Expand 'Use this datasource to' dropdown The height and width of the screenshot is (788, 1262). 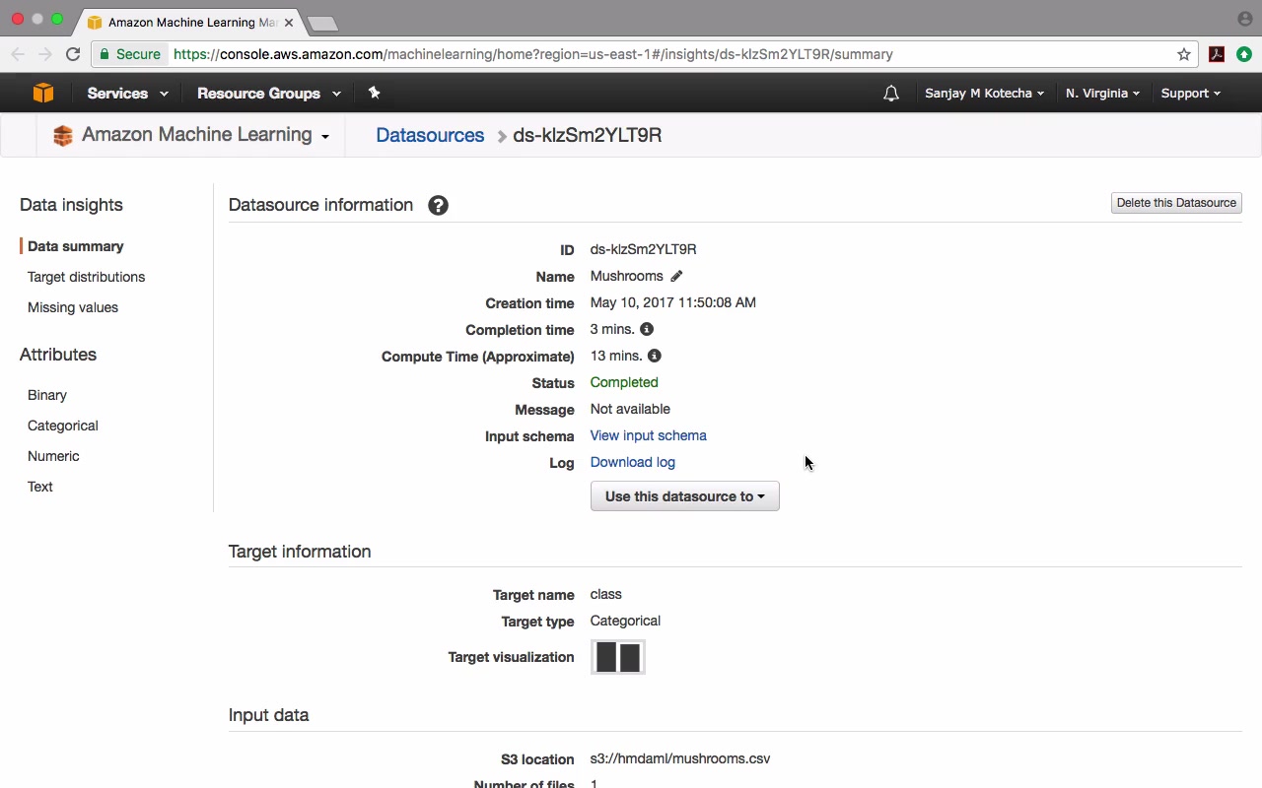(x=685, y=496)
